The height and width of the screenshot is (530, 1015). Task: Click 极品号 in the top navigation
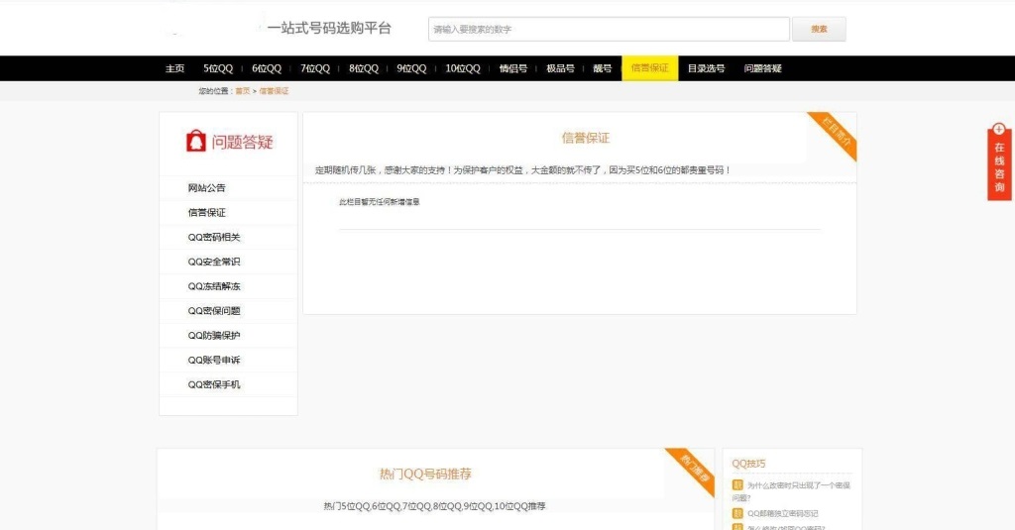560,68
